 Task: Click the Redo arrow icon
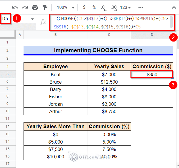tap(25, 7)
